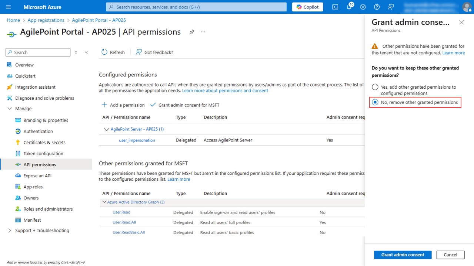Pin the API permissions page
The height and width of the screenshot is (266, 474).
click(192, 32)
